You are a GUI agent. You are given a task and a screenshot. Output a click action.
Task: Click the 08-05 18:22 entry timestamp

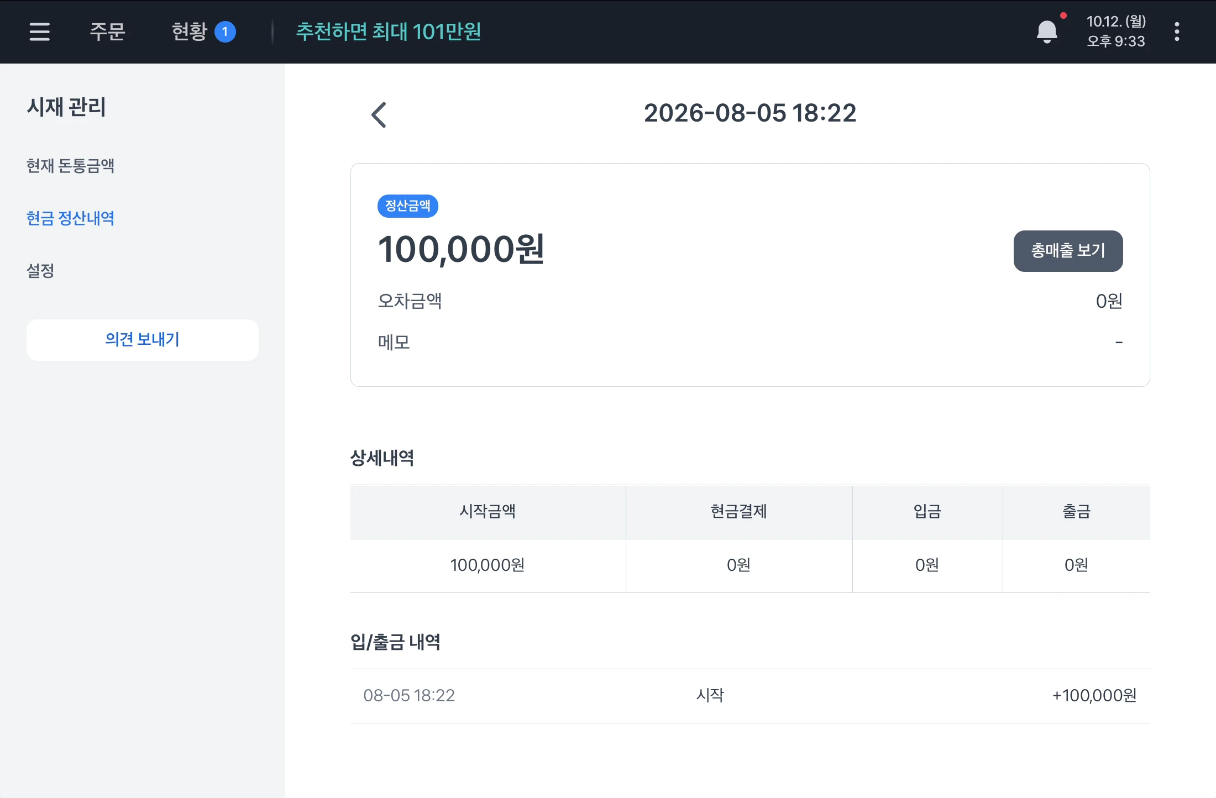pyautogui.click(x=409, y=696)
